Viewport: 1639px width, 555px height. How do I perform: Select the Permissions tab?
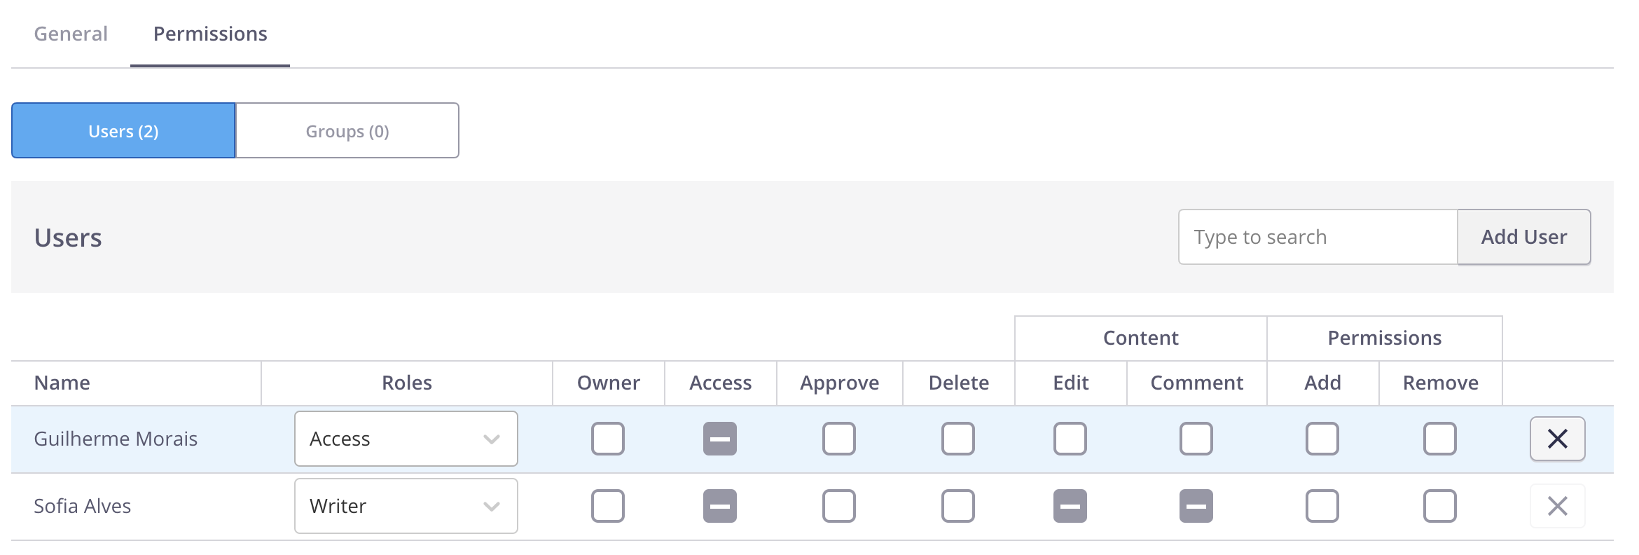(x=210, y=34)
